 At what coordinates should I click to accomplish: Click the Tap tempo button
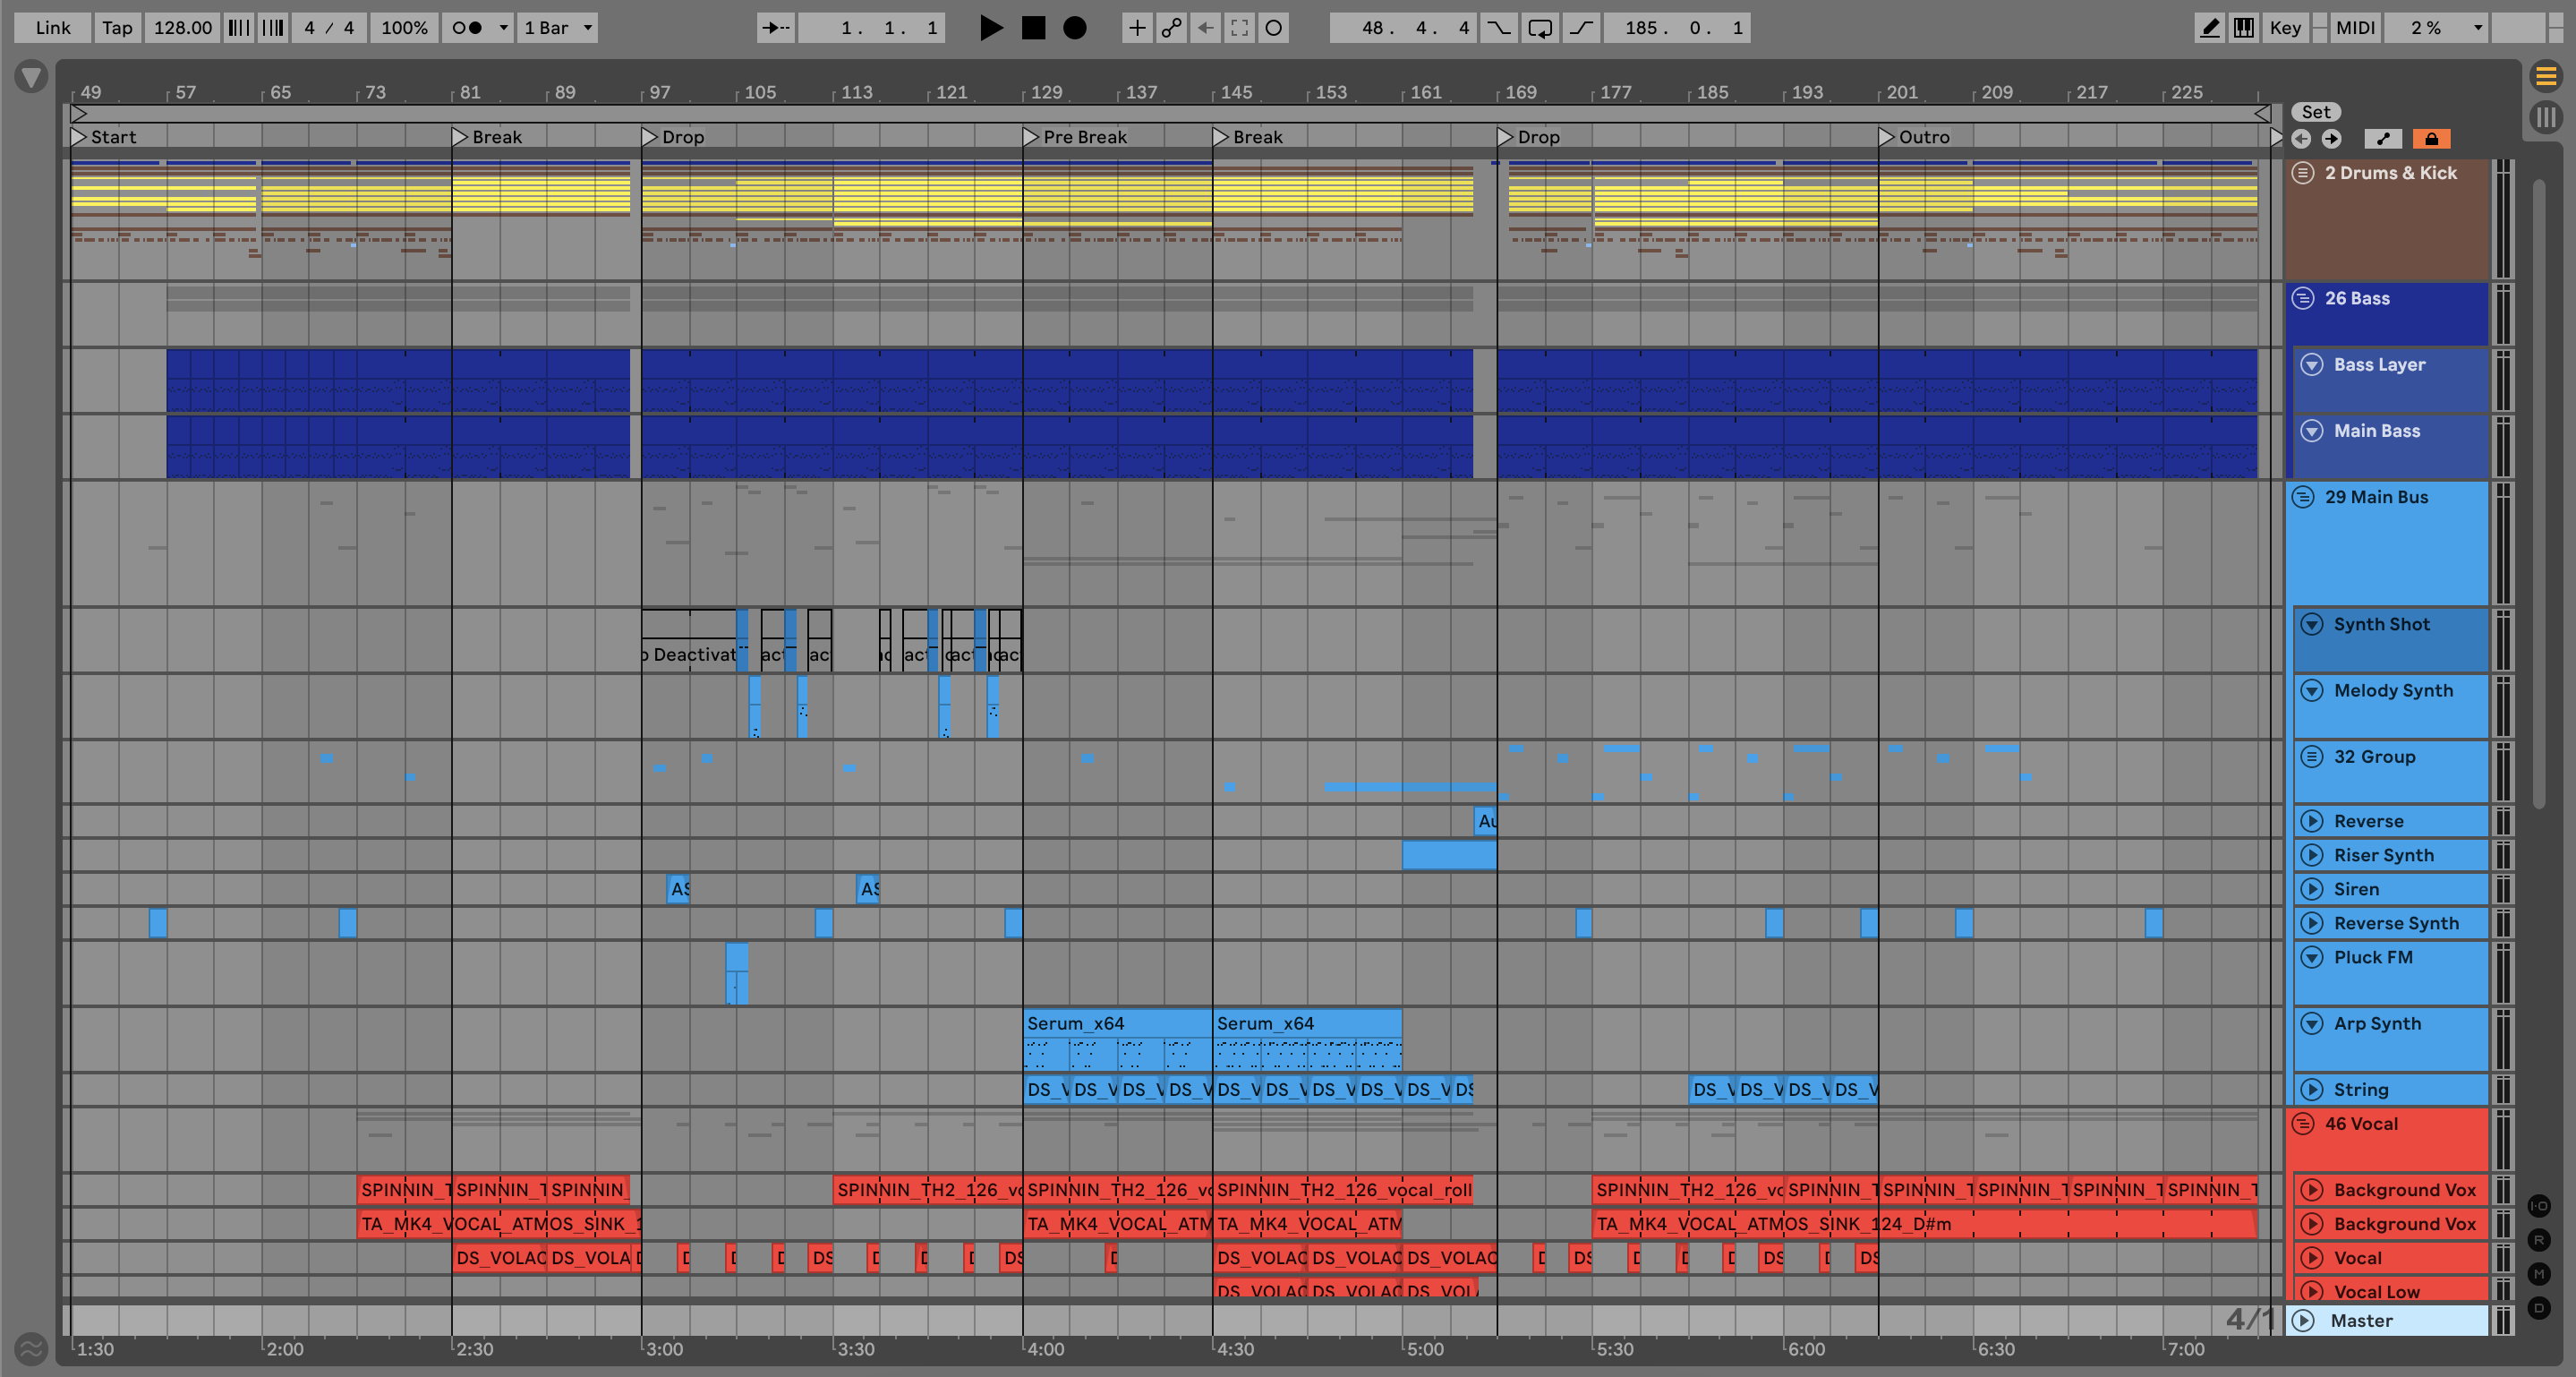[117, 28]
